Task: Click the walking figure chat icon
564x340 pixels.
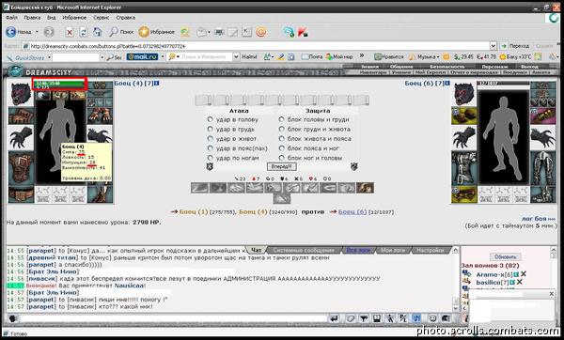Action: coord(390,318)
